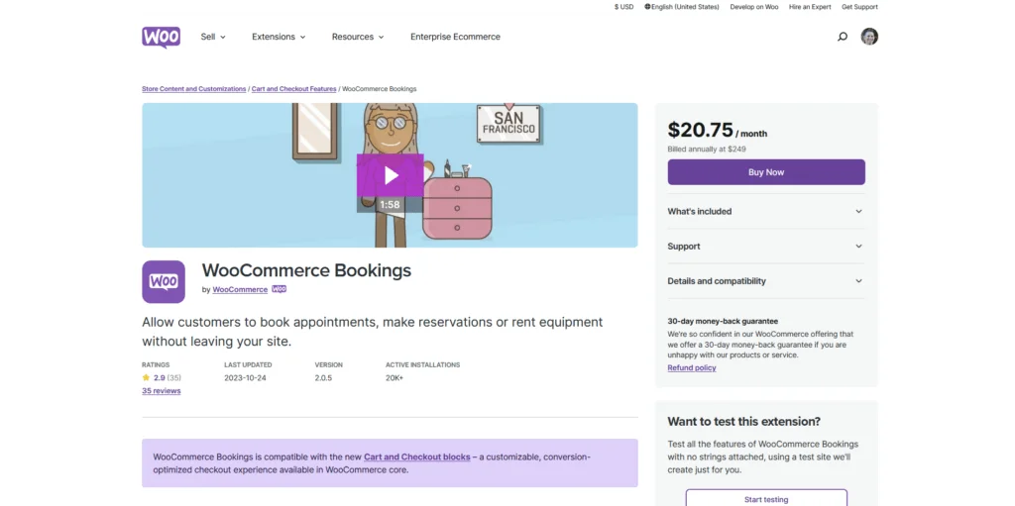Expand the What's included section
Screen dimensions: 1015x506
[x=766, y=211]
